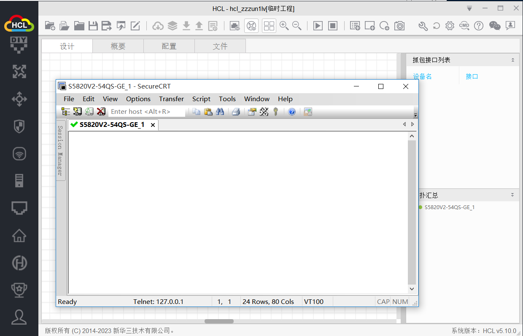Click the Enter host input field
This screenshot has width=523, height=336.
coord(147,112)
